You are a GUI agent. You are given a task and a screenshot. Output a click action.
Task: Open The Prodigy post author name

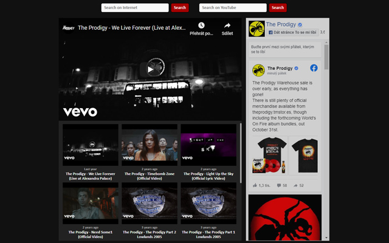point(280,68)
